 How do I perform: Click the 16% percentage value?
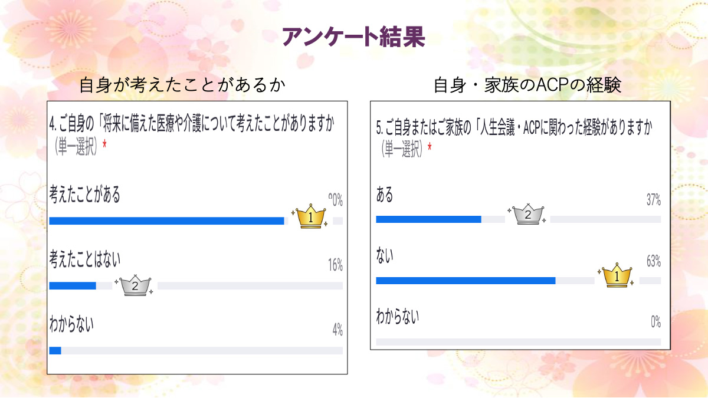click(335, 265)
